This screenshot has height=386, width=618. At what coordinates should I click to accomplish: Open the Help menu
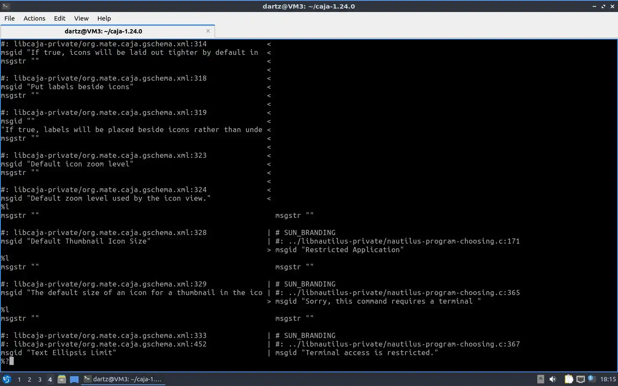click(104, 18)
